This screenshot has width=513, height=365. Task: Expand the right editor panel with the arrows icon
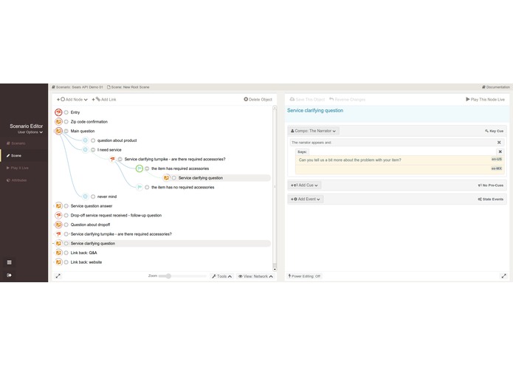[503, 276]
